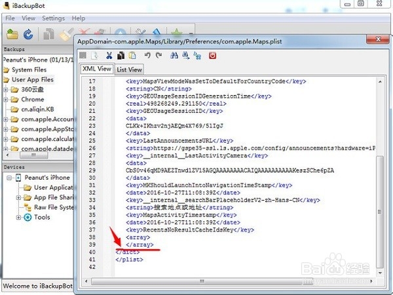393x295 pixels.
Task: Switch to the XML View tab
Action: point(97,69)
